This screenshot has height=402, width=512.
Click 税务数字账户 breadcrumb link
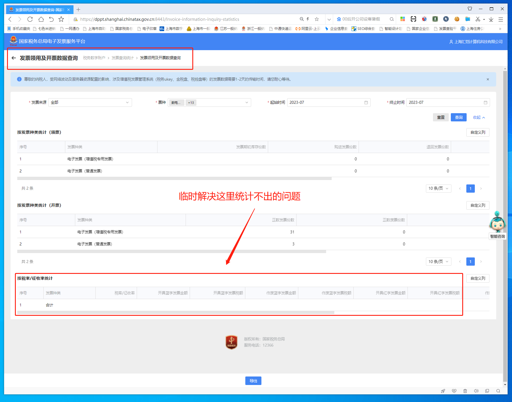[94, 58]
